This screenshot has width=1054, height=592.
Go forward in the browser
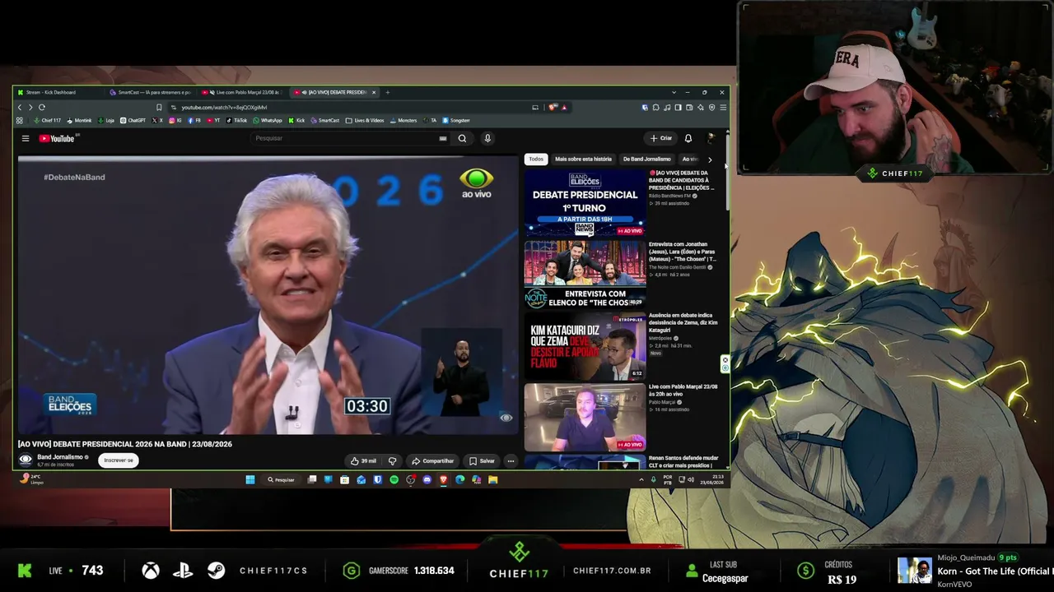pyautogui.click(x=30, y=107)
